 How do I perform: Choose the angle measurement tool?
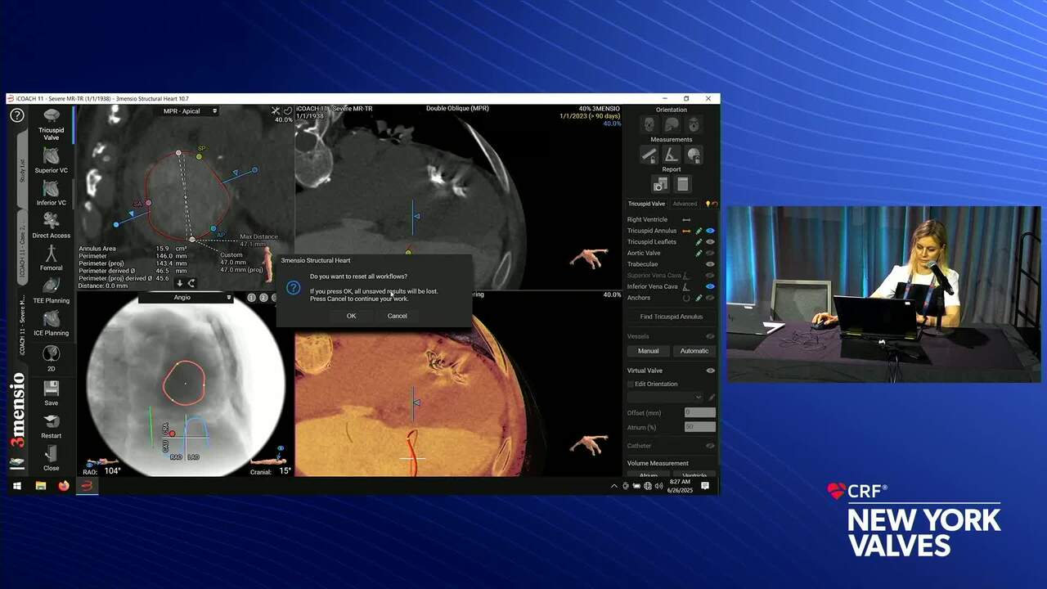click(671, 155)
